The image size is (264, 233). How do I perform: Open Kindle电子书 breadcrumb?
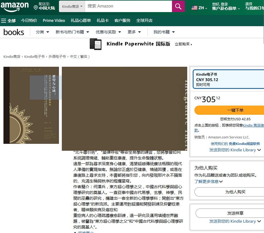(x=34, y=57)
